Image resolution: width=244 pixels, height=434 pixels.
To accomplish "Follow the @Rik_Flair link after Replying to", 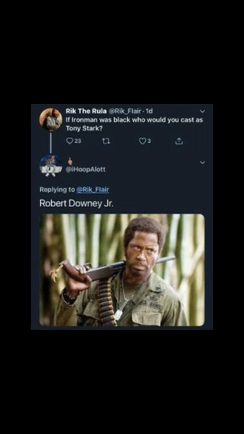I will (93, 190).
